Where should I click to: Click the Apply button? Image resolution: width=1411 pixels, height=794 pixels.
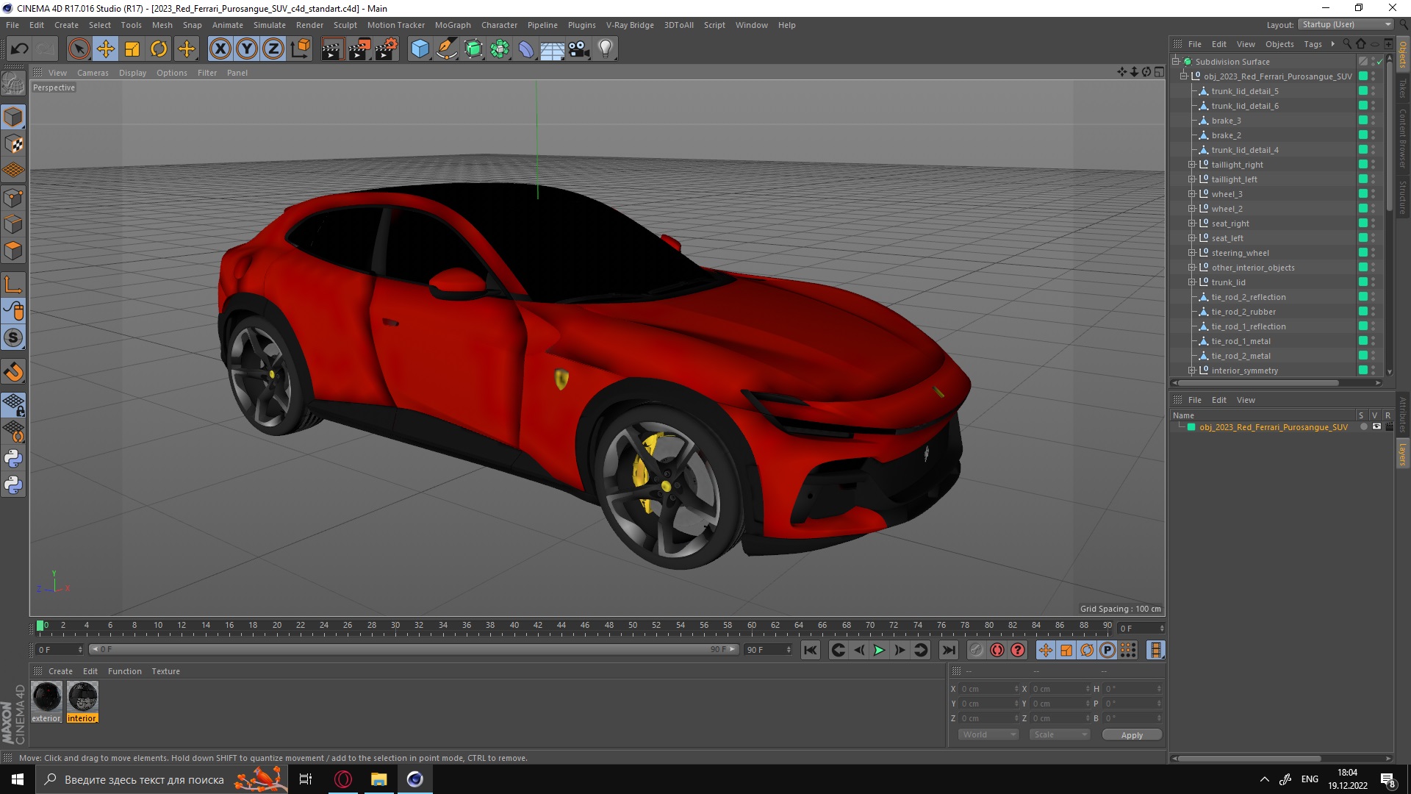coord(1131,734)
